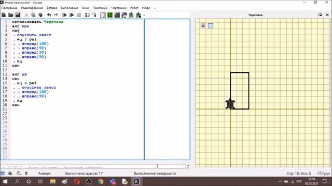Open the dark grid tool window icon
This screenshot has height=186, width=332.
pos(117,15)
